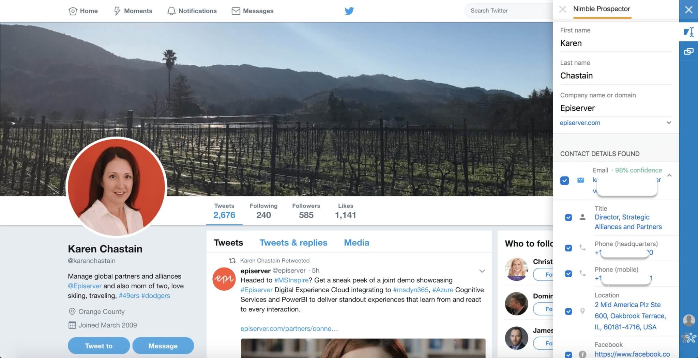
Task: Click the First name field containing Karen
Action: [615, 44]
